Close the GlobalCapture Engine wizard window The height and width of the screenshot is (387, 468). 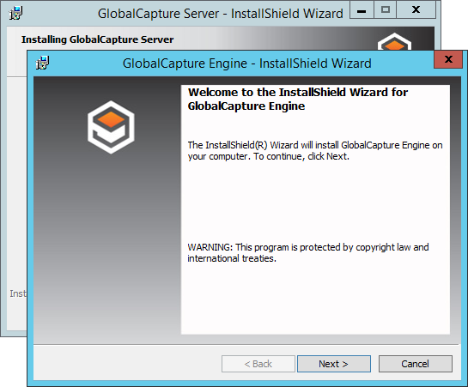pyautogui.click(x=448, y=59)
